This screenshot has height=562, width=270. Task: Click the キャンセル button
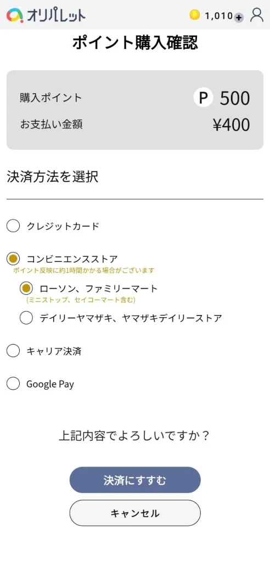(135, 513)
